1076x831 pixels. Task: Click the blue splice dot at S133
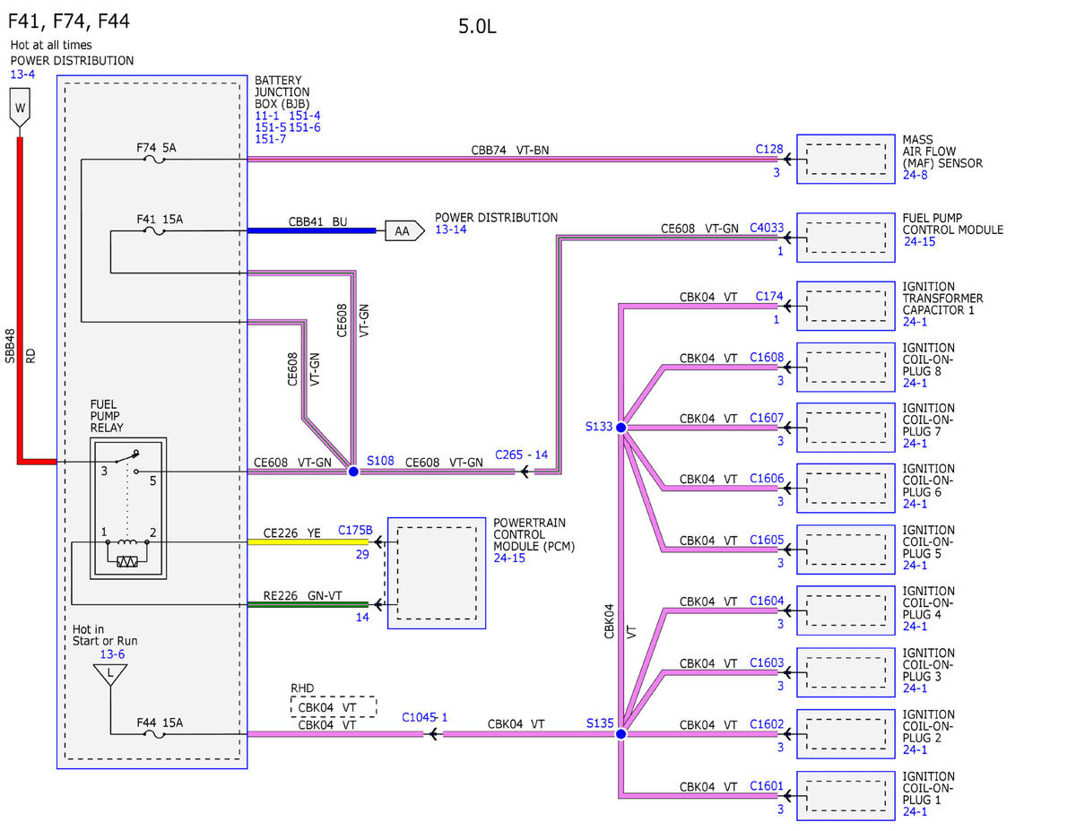(620, 428)
